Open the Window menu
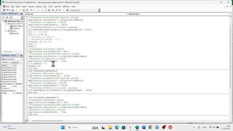 [66, 7]
